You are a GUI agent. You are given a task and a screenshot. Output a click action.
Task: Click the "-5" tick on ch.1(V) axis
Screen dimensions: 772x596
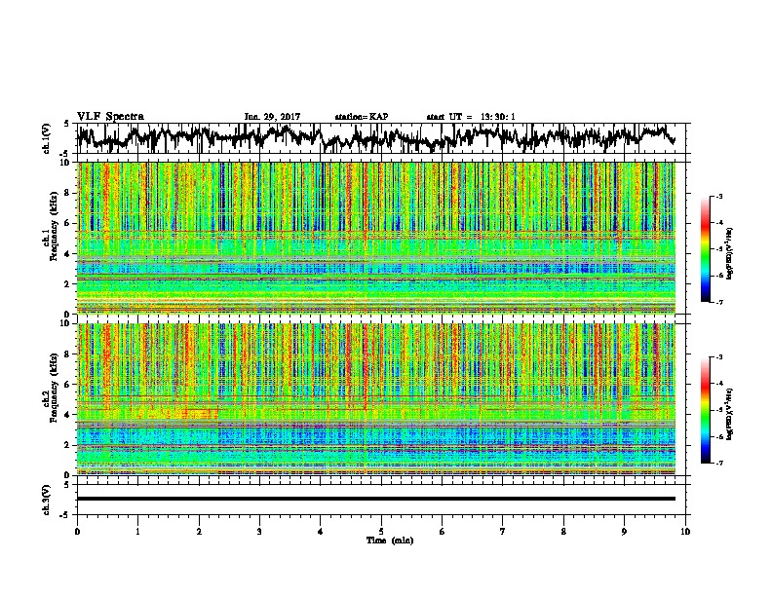click(64, 154)
